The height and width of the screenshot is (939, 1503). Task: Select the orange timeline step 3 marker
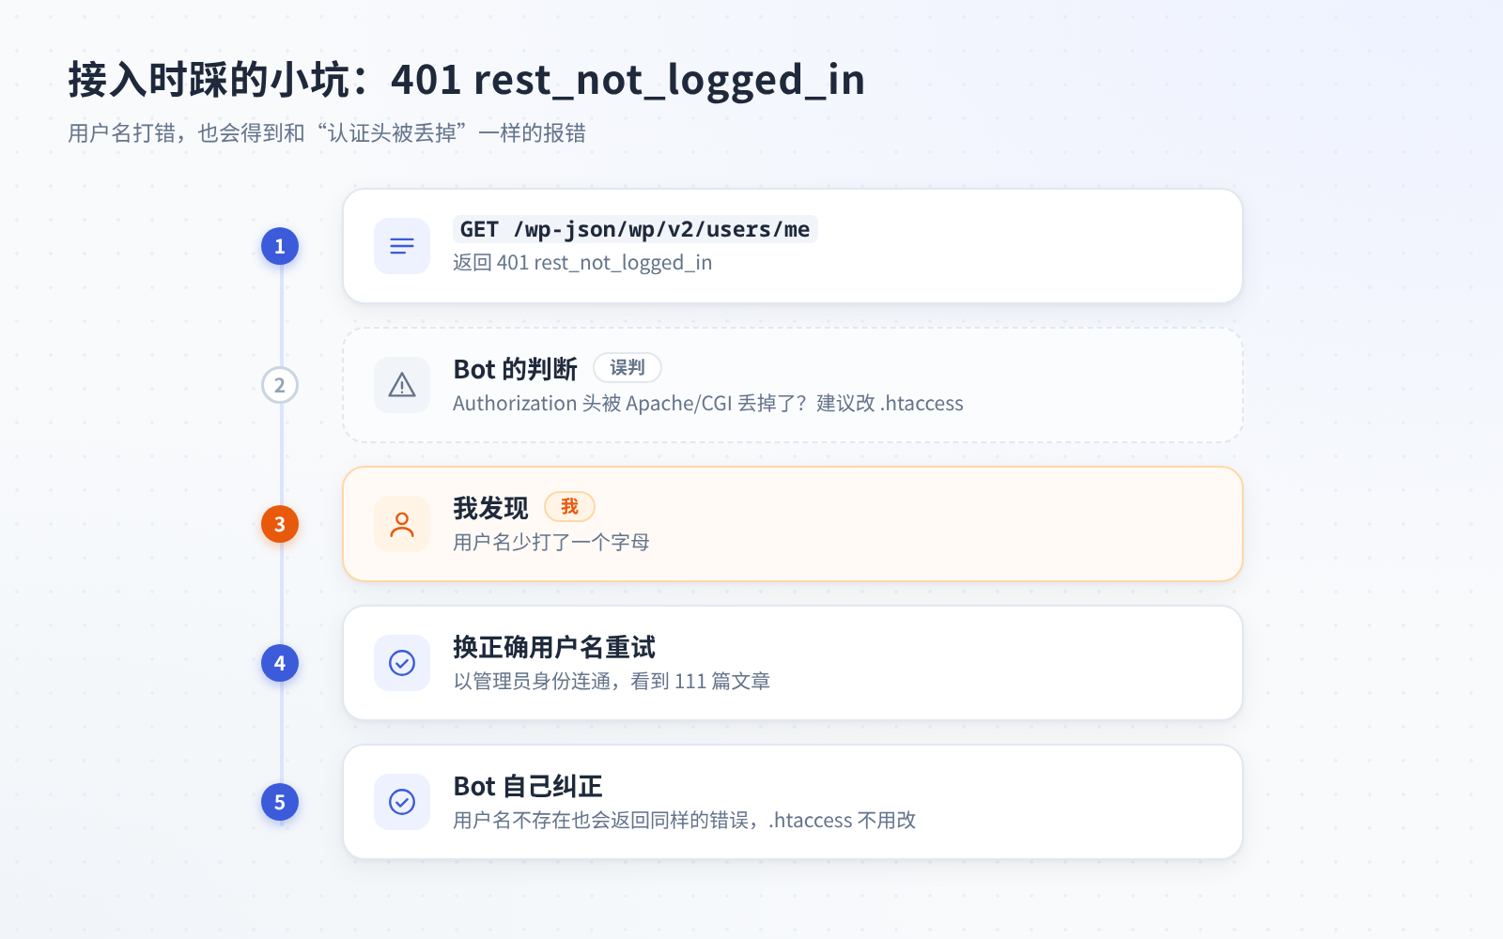[x=280, y=524]
